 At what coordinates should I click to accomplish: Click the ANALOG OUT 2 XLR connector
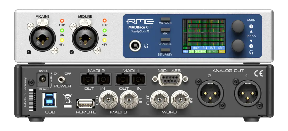(x=210, y=93)
